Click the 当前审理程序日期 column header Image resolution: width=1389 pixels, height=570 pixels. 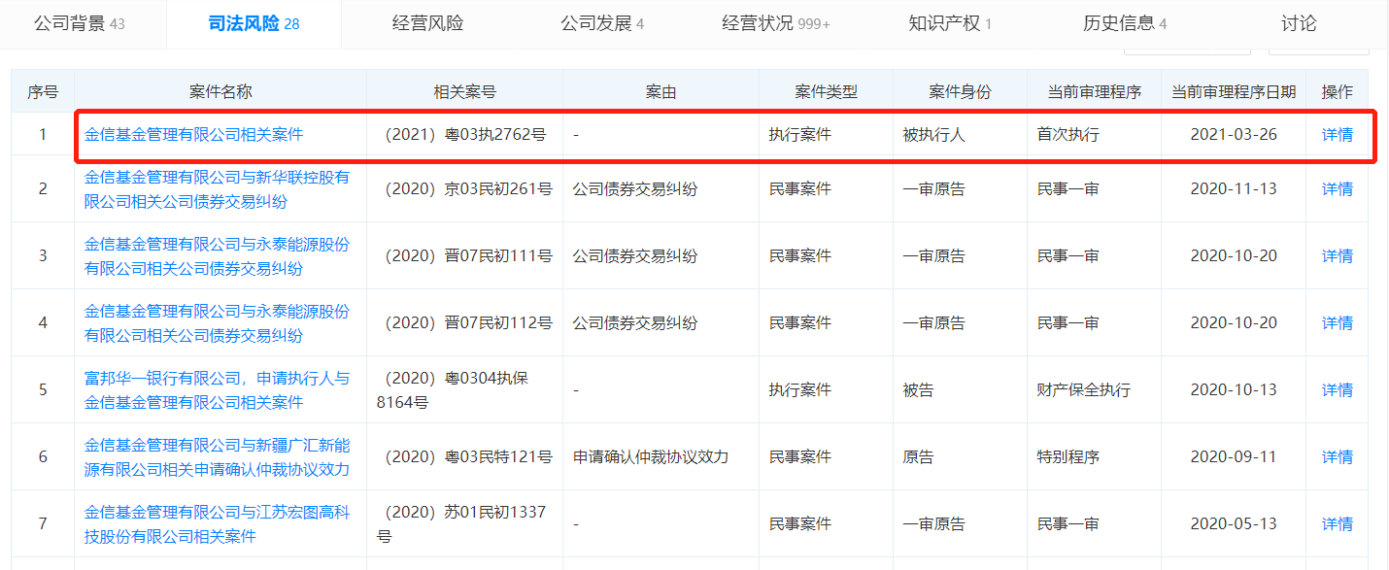(x=1233, y=92)
